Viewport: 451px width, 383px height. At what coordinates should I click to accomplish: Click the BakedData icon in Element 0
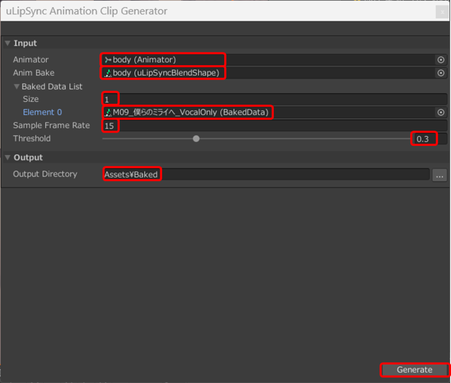pyautogui.click(x=108, y=113)
